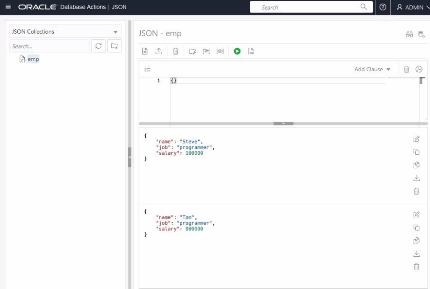The image size is (430, 289).
Task: Edit the Steve document
Action: click(x=416, y=139)
